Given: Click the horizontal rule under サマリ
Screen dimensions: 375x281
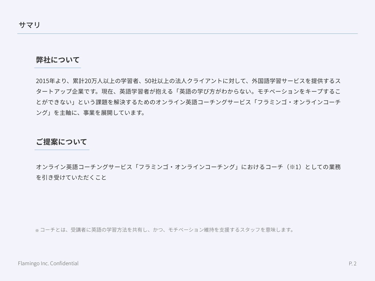Looking at the screenshot, I should [187, 34].
